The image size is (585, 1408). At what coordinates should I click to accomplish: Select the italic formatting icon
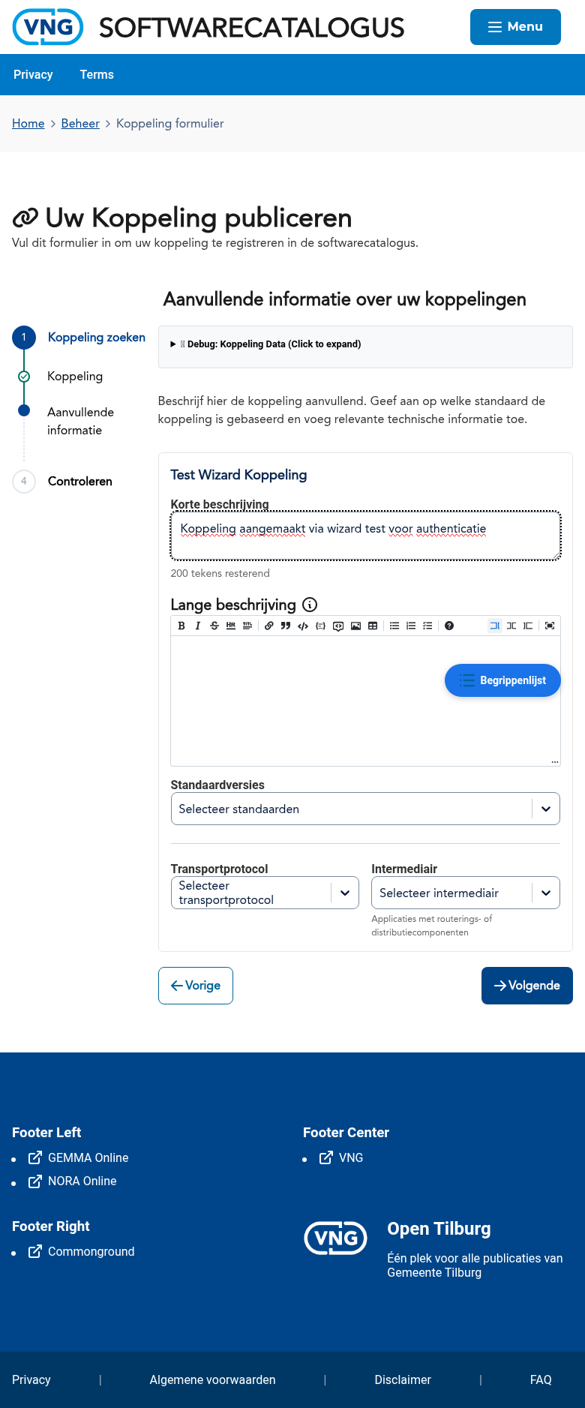[197, 626]
